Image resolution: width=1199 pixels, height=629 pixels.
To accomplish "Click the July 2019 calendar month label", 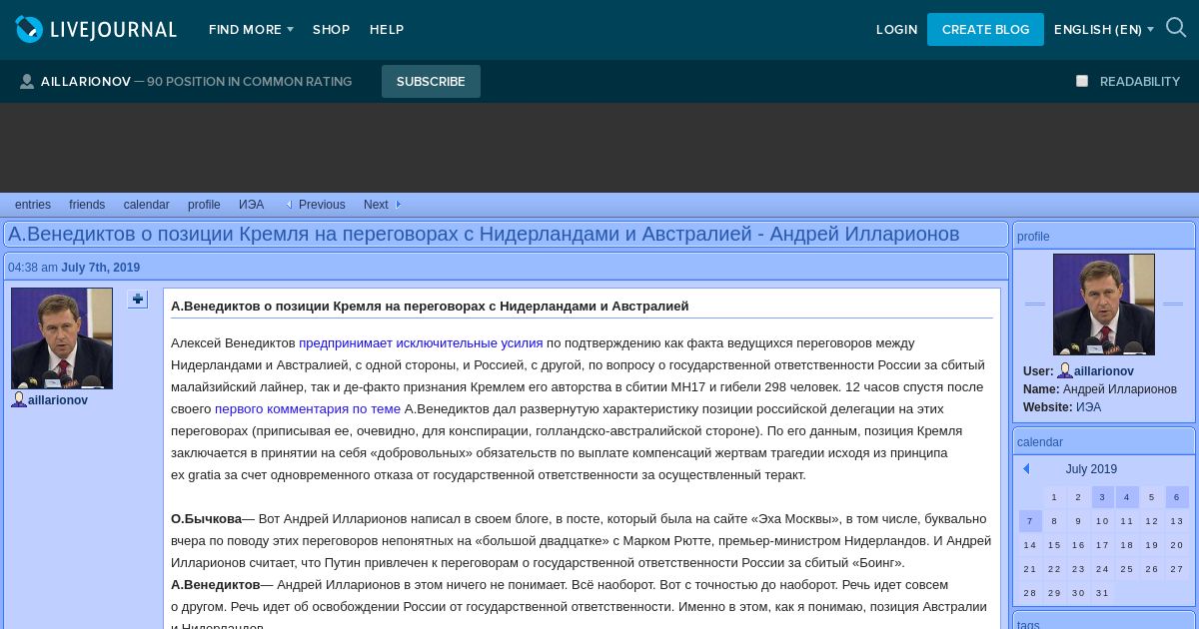I will (1091, 469).
